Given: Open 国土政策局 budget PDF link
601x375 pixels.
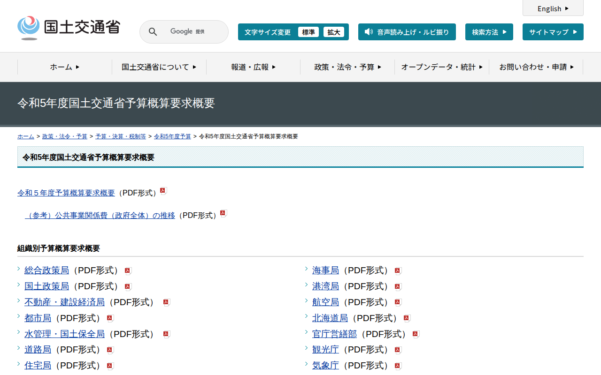Looking at the screenshot, I should pos(47,286).
